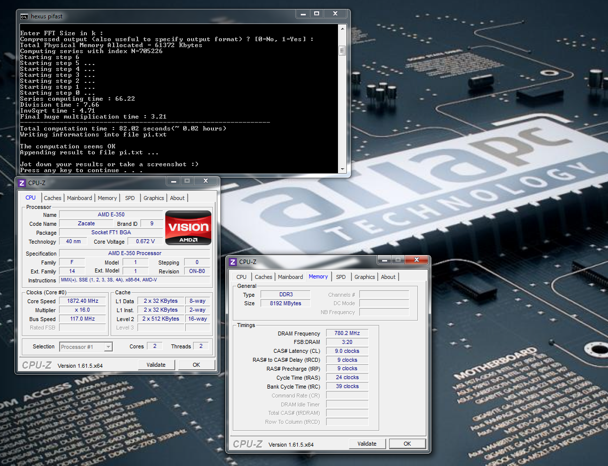This screenshot has height=466, width=608.
Task: Click the CPU-Z Z icon in the Memory window title bar
Action: 232,262
